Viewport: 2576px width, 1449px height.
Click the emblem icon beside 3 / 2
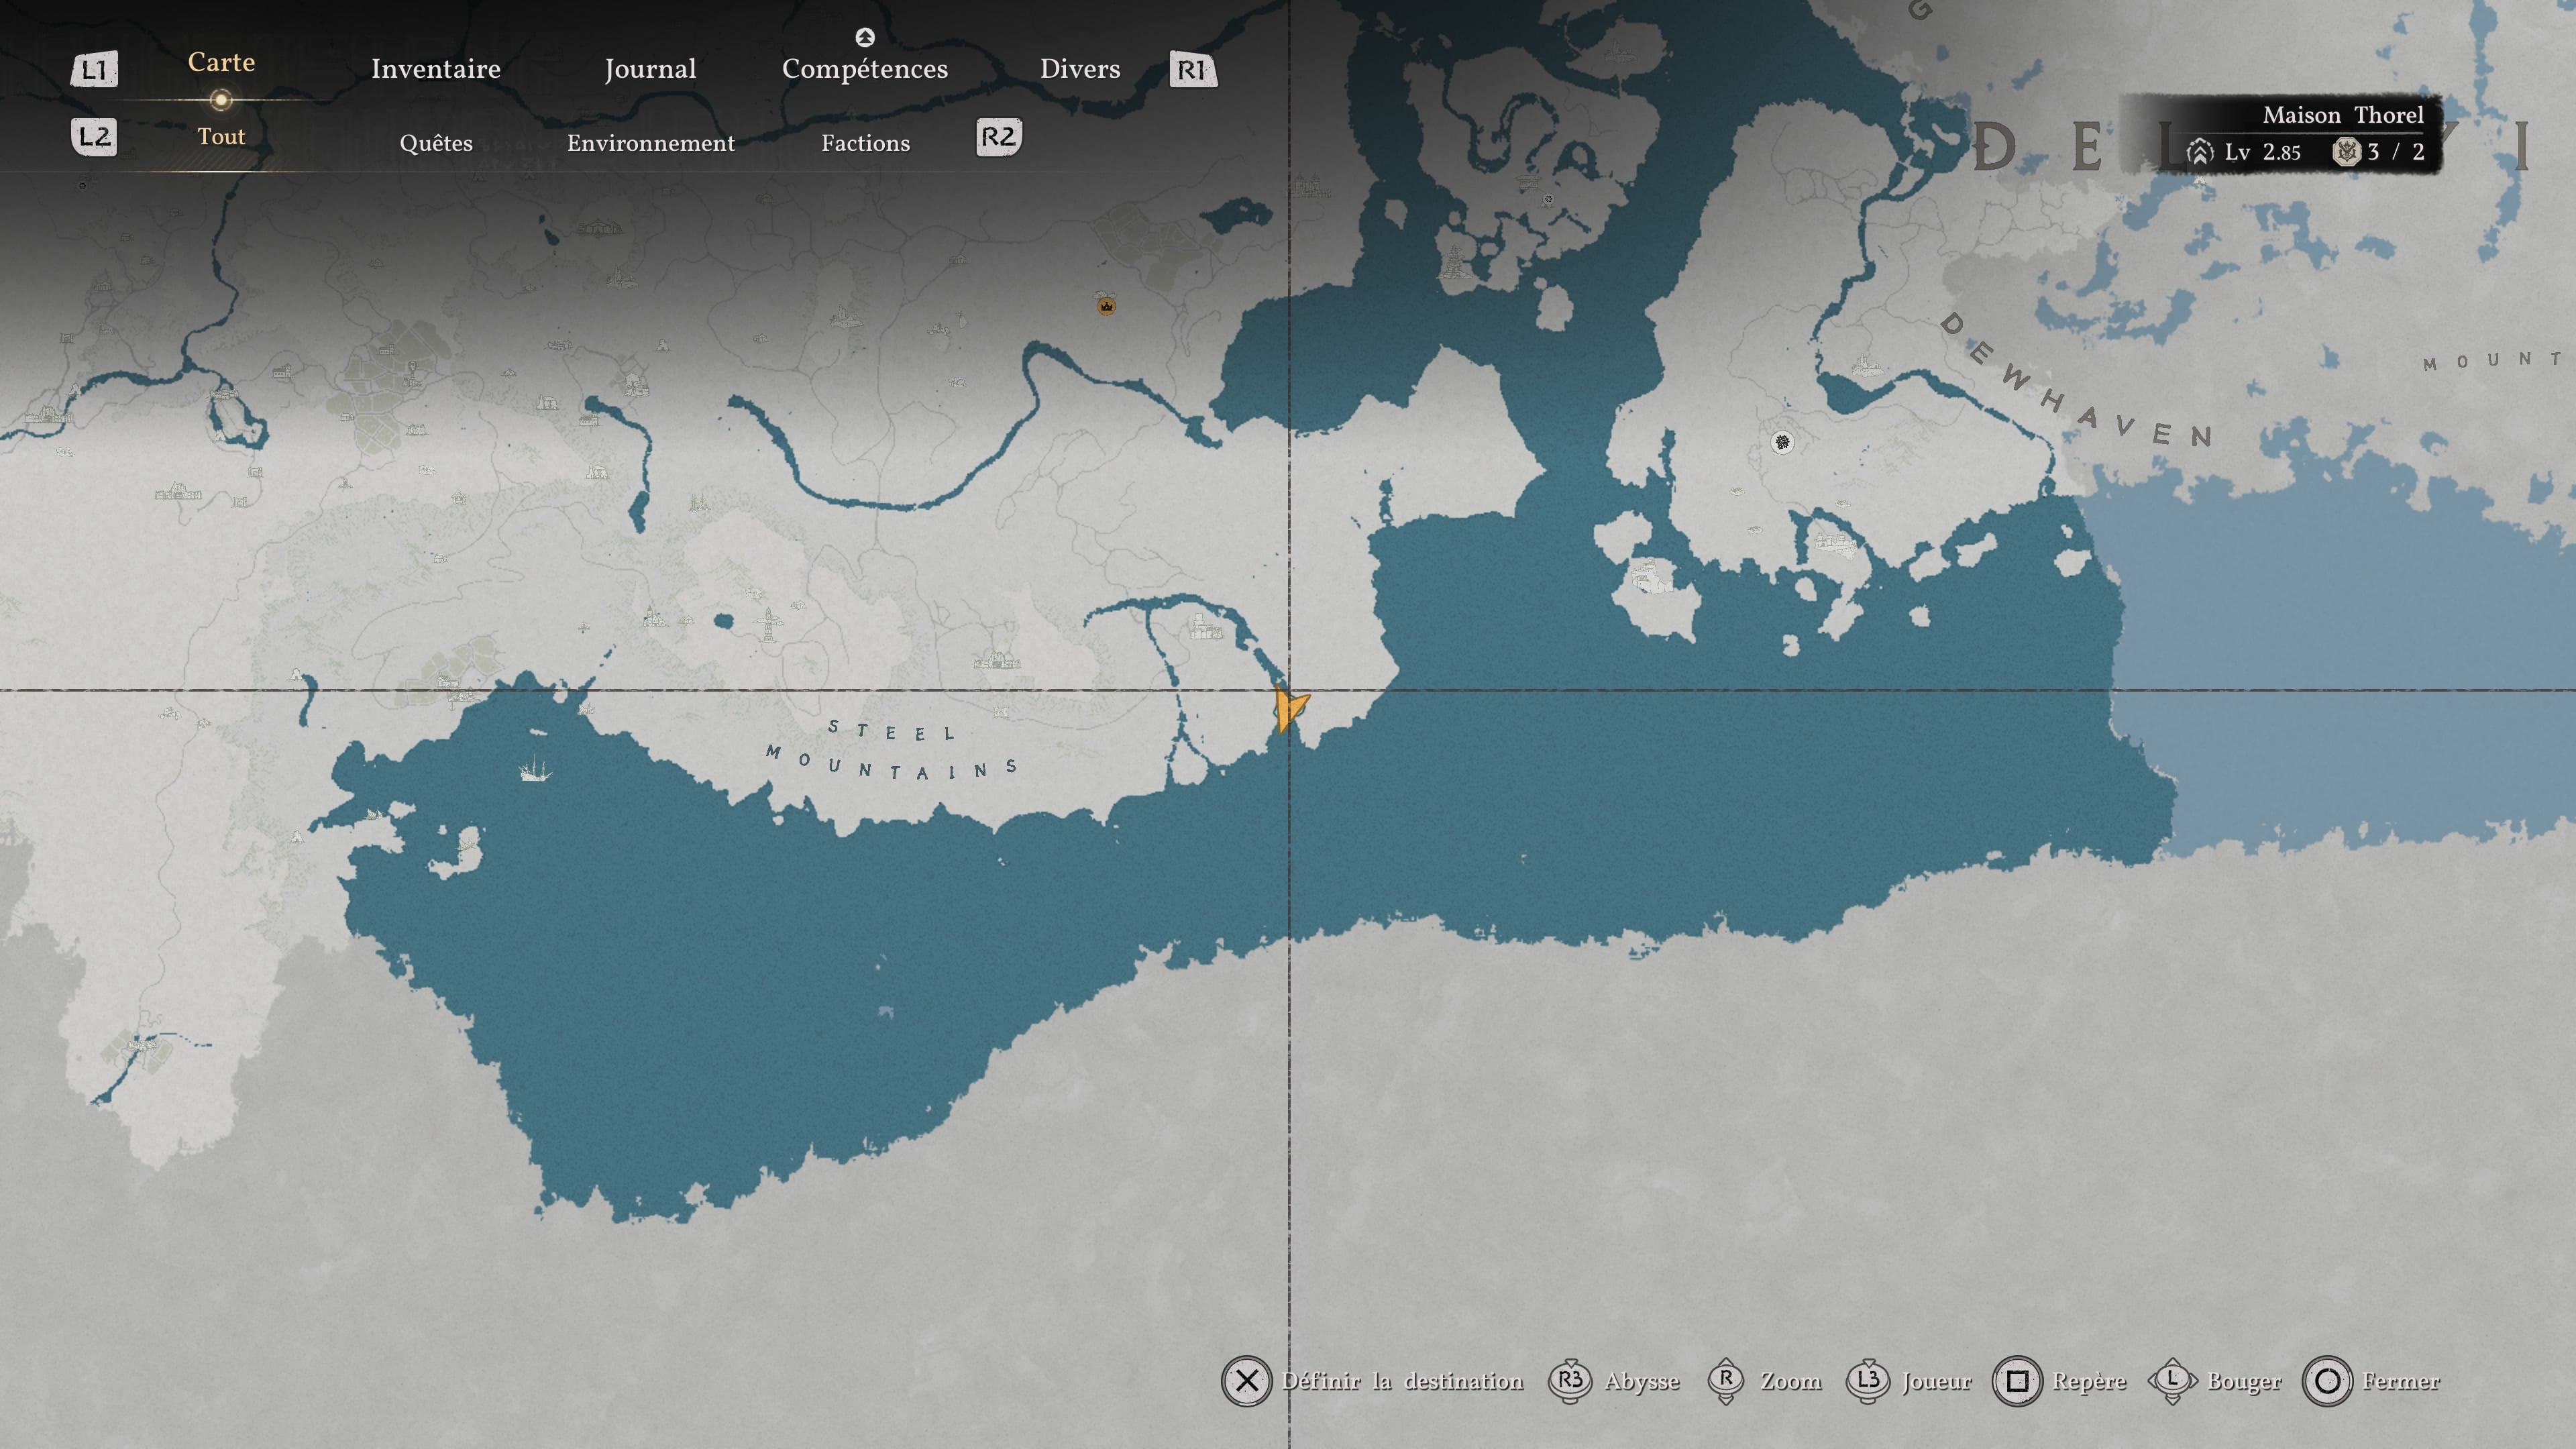2346,152
